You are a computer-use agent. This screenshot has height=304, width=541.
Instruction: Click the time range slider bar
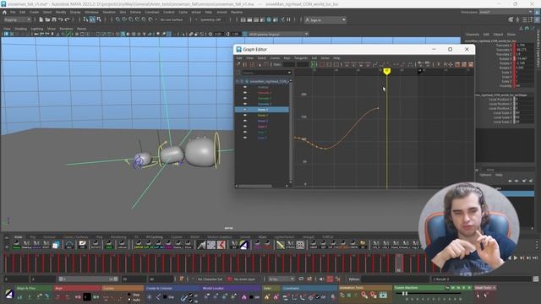[89, 279]
